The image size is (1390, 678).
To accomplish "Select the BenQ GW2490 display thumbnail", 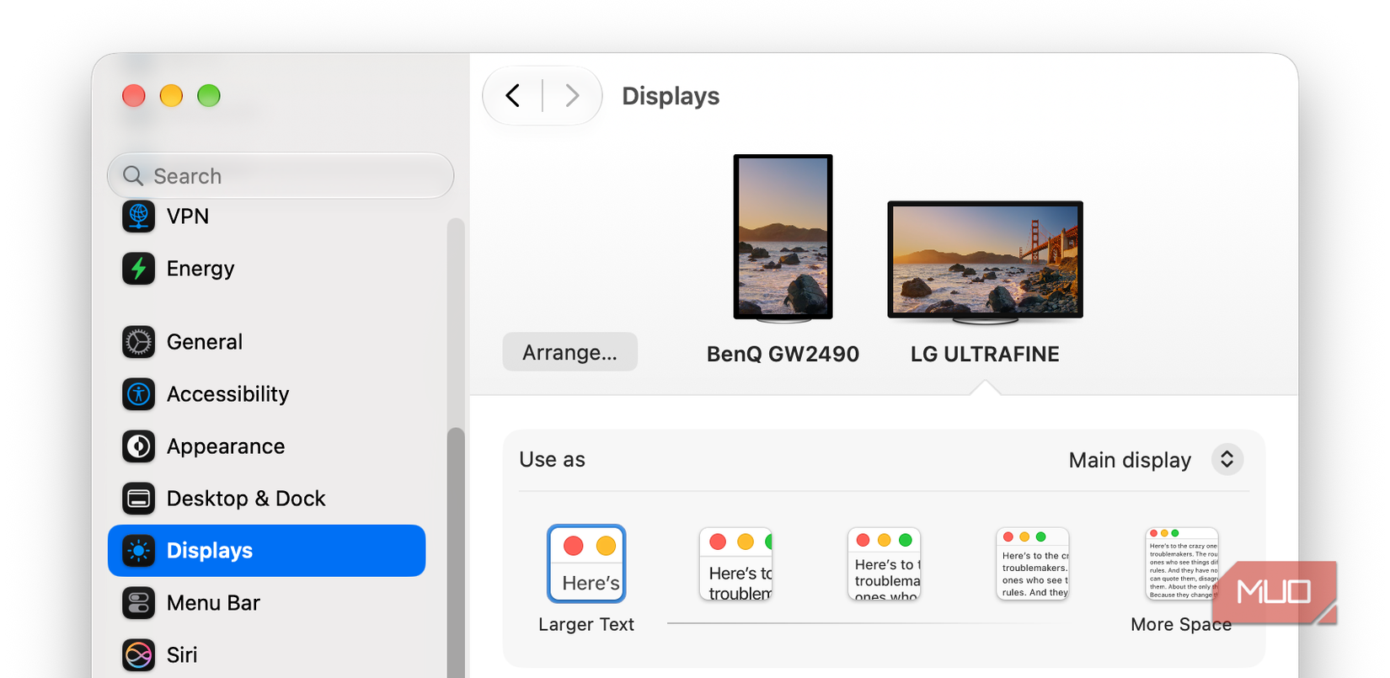I will point(783,238).
